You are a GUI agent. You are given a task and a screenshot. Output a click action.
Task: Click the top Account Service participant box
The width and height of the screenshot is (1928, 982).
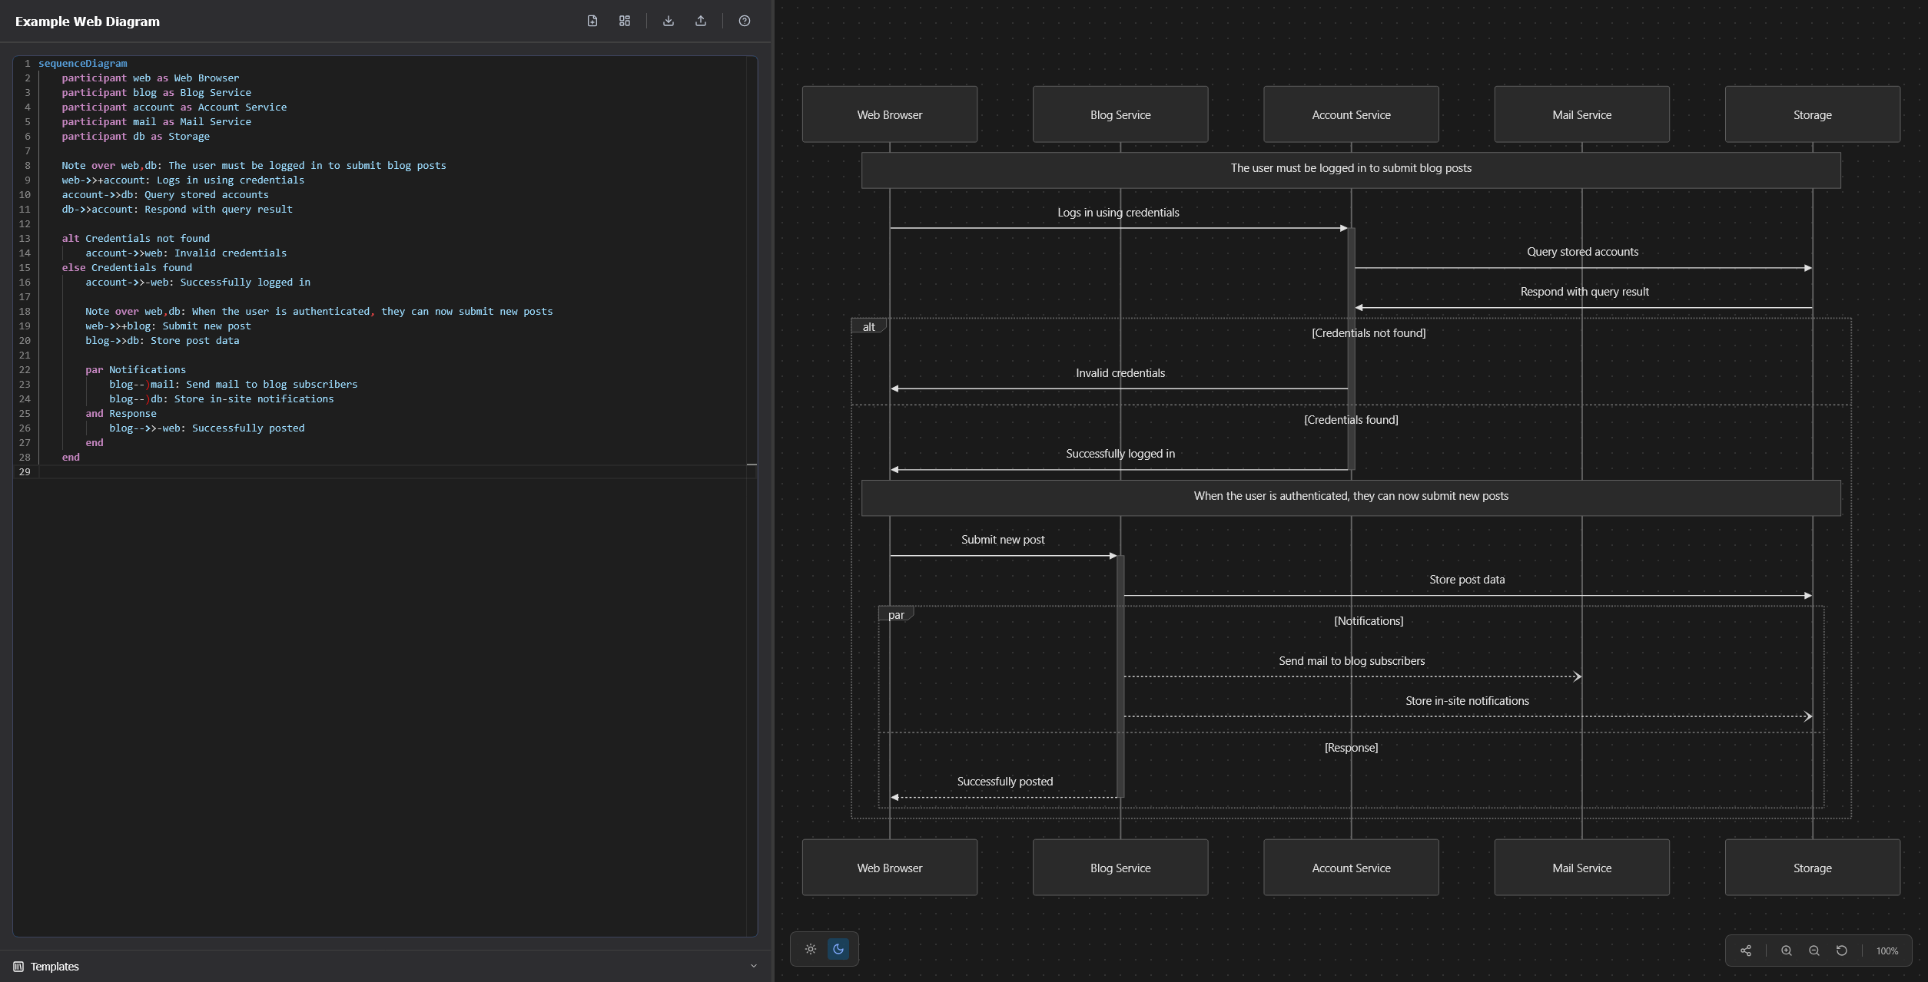[x=1351, y=114]
